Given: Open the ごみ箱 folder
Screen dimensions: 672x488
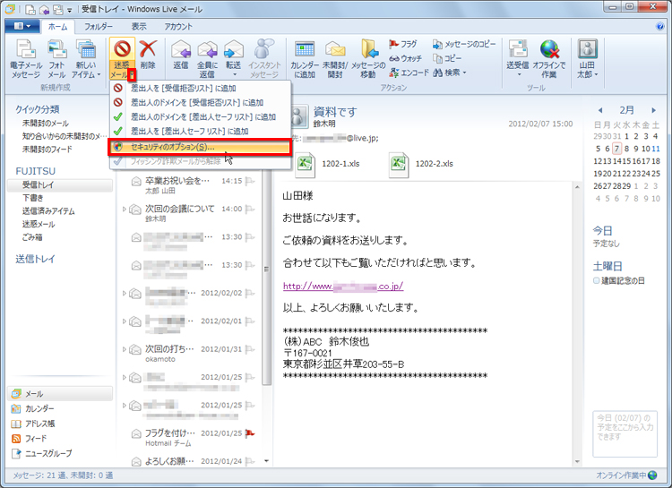Looking at the screenshot, I should coord(32,237).
